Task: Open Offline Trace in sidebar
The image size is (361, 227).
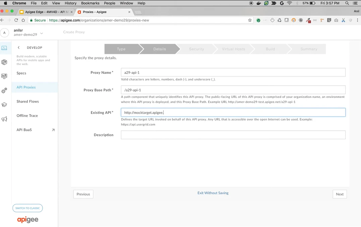Action: pos(27,116)
